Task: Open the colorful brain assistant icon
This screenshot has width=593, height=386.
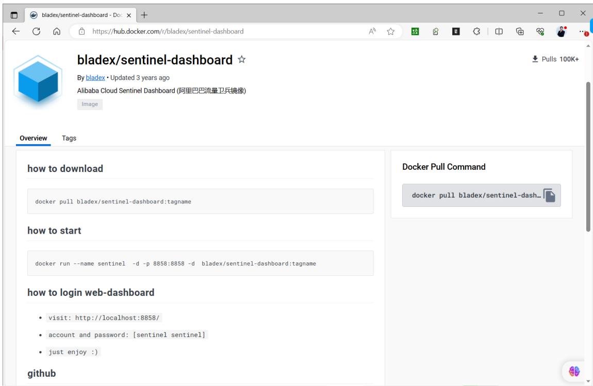Action: pos(574,371)
